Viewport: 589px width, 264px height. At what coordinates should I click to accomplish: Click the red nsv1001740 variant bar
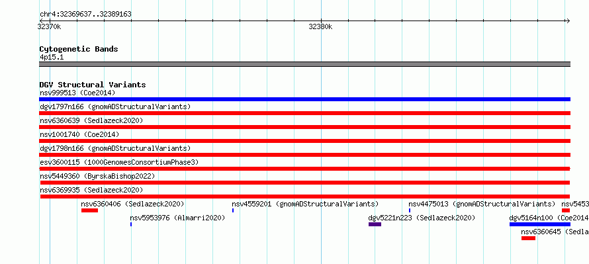click(304, 141)
